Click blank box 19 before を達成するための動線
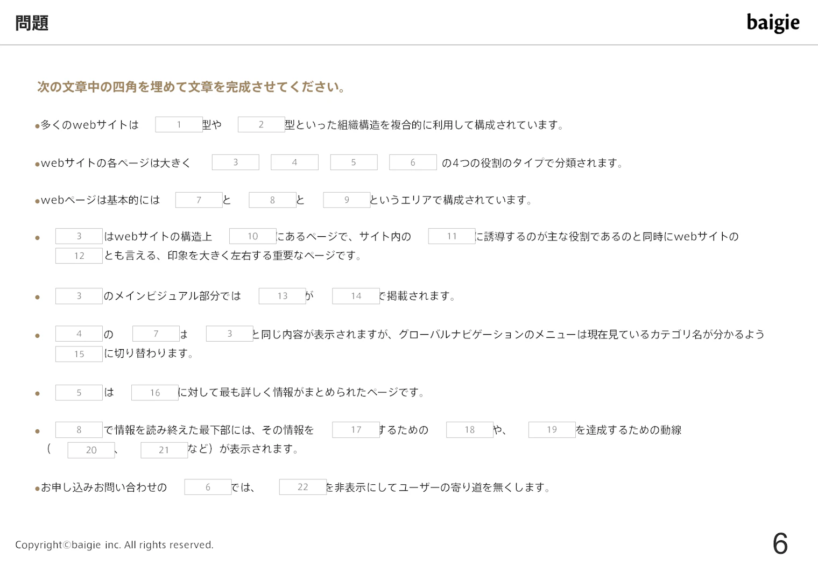 click(x=552, y=430)
